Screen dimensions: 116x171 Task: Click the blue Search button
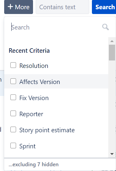coord(104,7)
